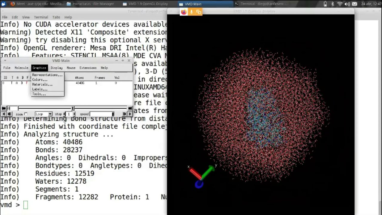Image resolution: width=382 pixels, height=215 pixels.
Task: Click the animation frame slider handle
Action: [x=73, y=108]
